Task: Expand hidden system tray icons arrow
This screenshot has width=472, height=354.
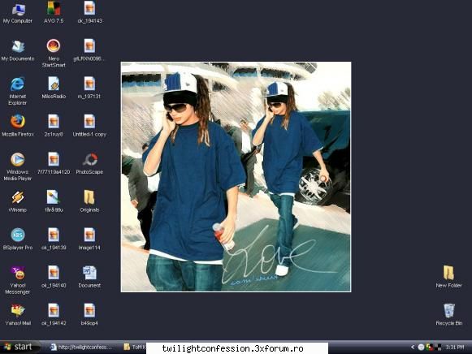Action: (413, 347)
